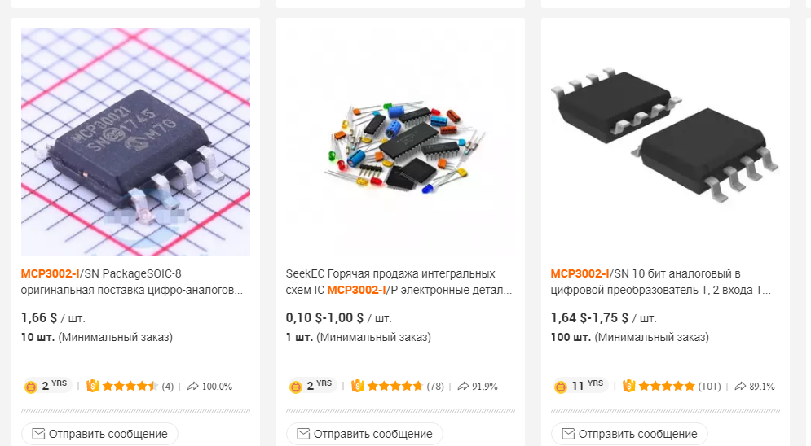Click the gold supplier badge next to 2 YRS in the first card
Screen dimensions: 811x446
(x=31, y=387)
